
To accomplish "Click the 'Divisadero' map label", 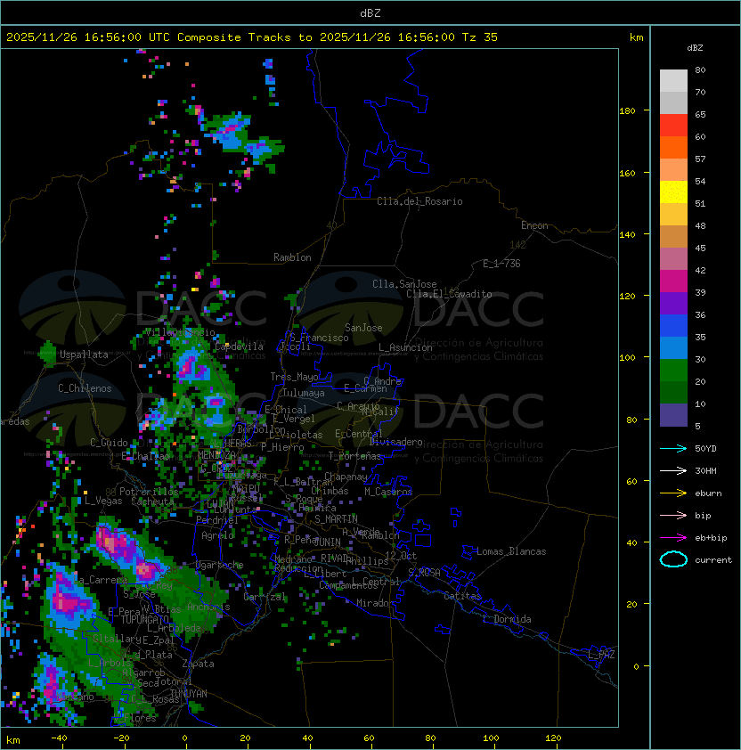I will [396, 442].
